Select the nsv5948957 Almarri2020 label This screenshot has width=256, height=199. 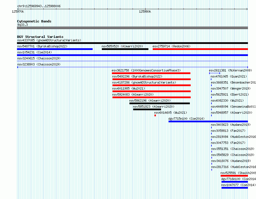pyautogui.click(x=232, y=113)
